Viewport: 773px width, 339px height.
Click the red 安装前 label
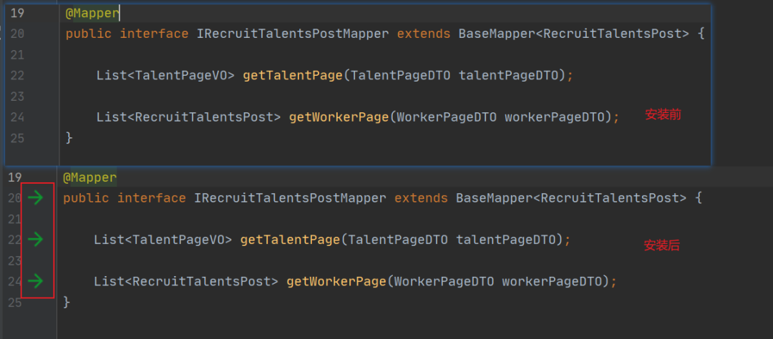click(663, 115)
